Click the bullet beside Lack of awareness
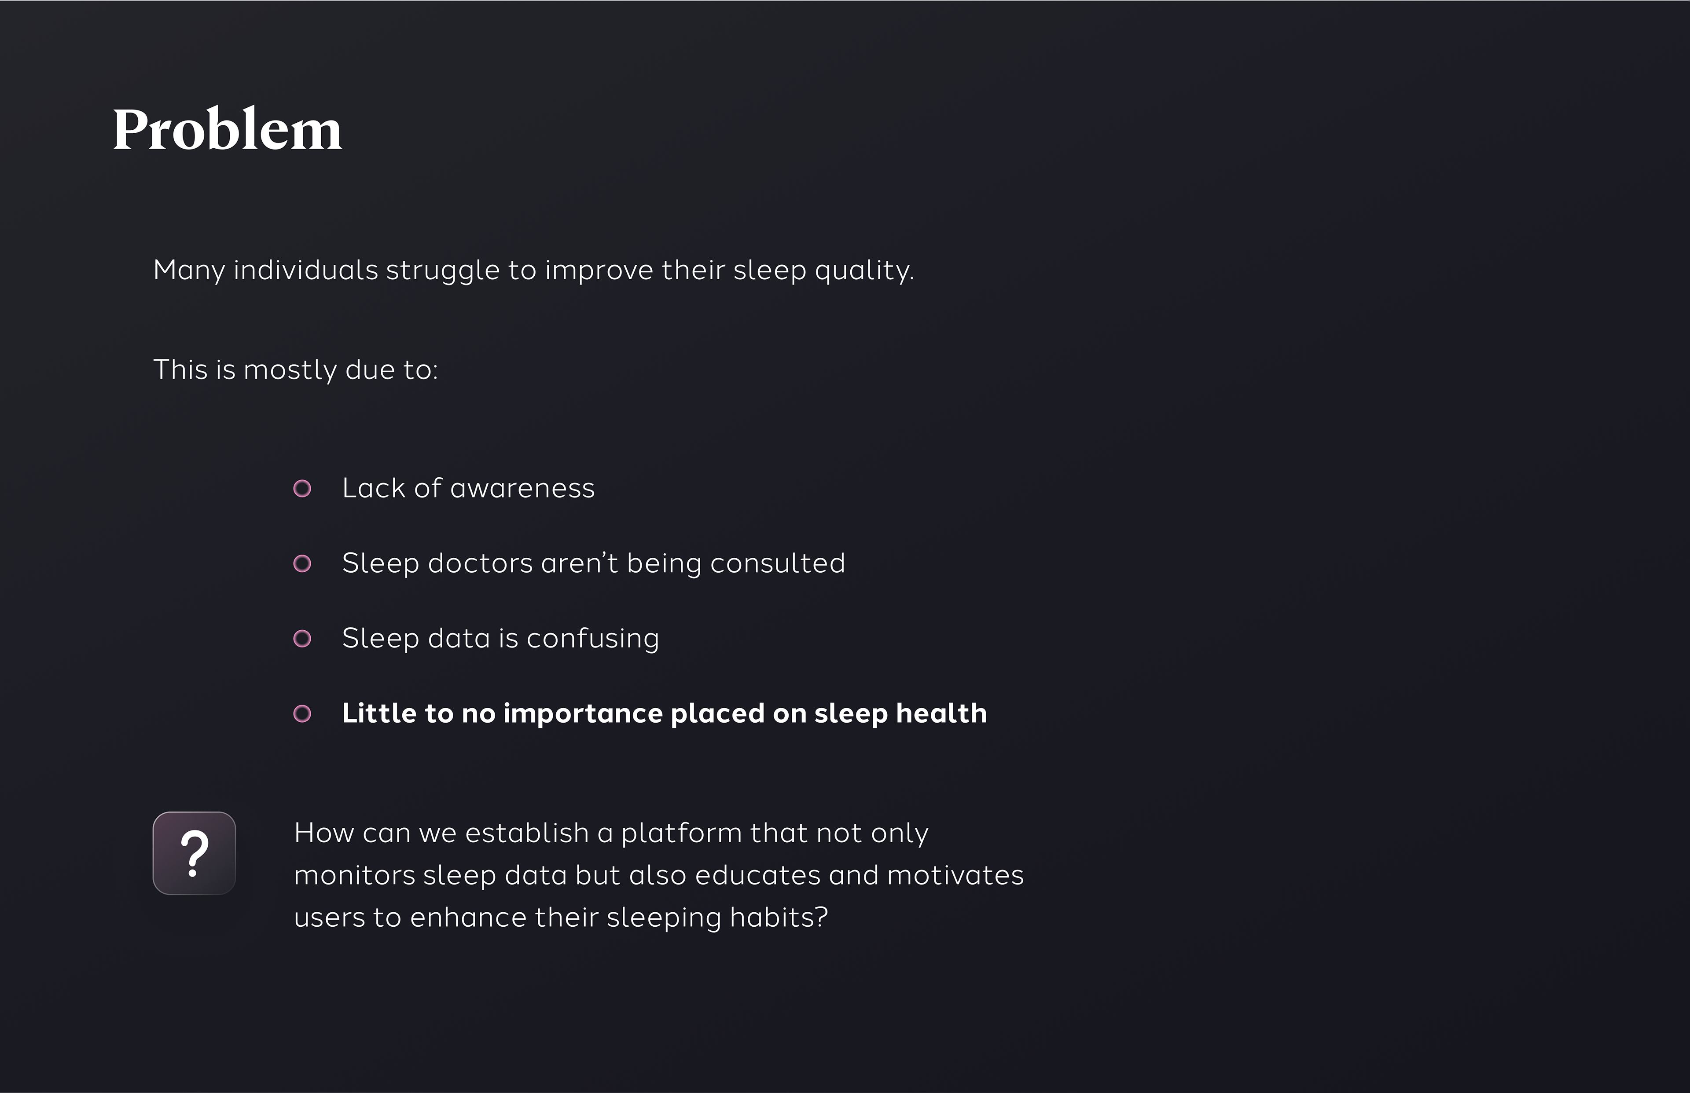The height and width of the screenshot is (1093, 1690). click(x=302, y=488)
